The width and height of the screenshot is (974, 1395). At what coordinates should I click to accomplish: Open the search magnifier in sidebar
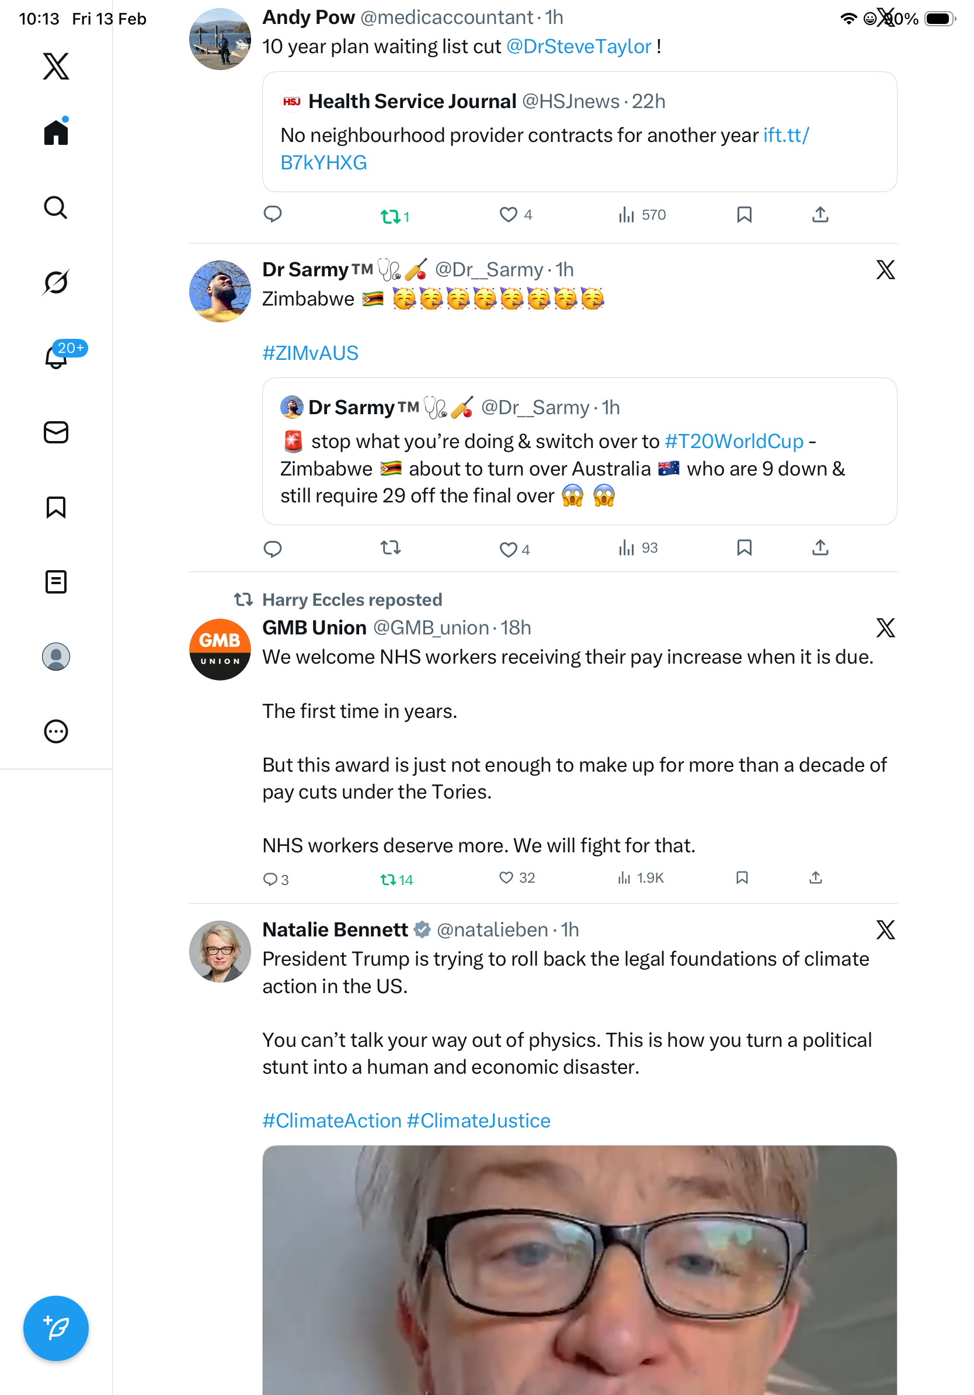[56, 208]
